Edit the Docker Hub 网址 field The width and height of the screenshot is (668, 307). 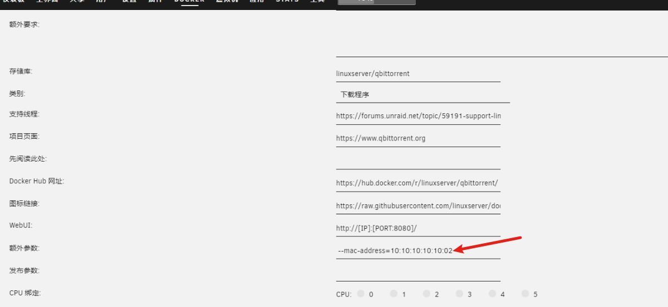click(x=417, y=183)
